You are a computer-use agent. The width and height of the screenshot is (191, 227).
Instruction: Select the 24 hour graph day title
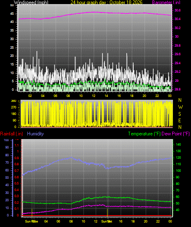tap(107, 2)
